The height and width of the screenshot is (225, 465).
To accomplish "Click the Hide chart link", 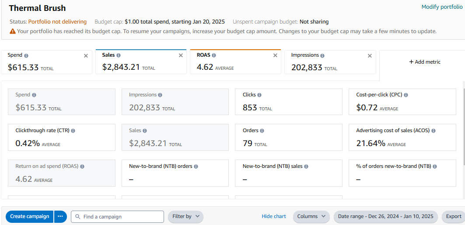I will pos(274,216).
